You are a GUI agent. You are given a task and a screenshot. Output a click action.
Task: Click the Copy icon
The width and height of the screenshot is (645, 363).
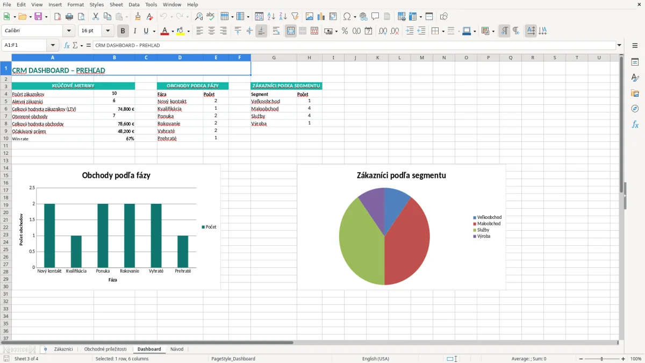pos(107,17)
